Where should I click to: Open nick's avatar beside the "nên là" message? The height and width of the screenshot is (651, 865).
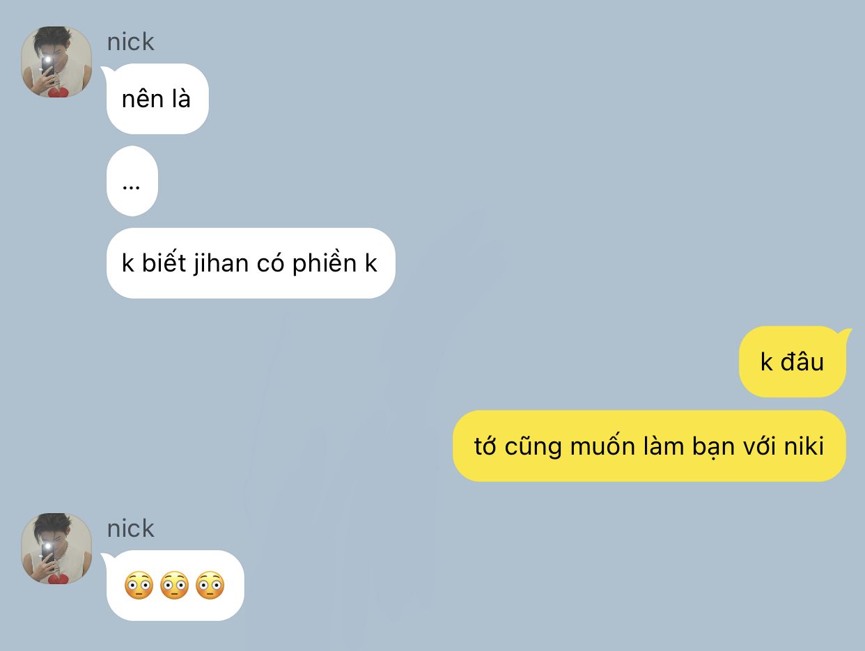click(x=56, y=62)
